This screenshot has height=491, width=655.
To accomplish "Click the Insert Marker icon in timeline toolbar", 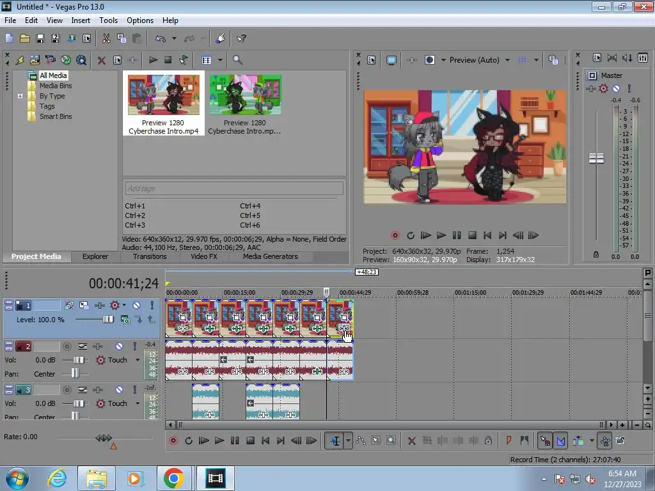I will click(509, 440).
